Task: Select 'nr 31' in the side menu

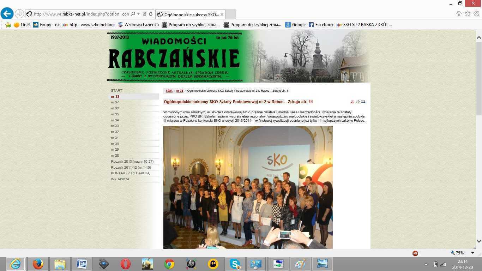Action: [x=115, y=138]
